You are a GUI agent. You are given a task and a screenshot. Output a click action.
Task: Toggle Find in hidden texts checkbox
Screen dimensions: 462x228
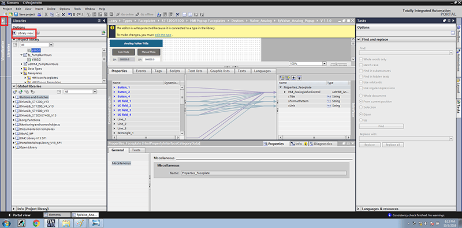361,77
